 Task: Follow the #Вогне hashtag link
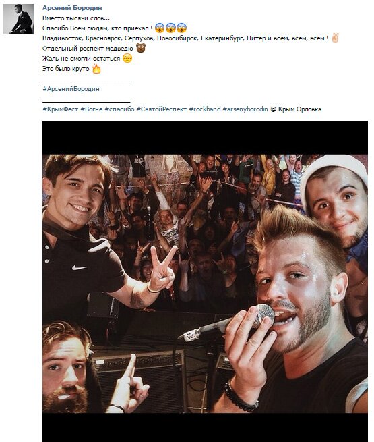point(92,109)
